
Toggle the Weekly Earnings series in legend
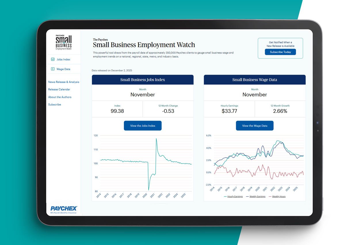pyautogui.click(x=257, y=196)
